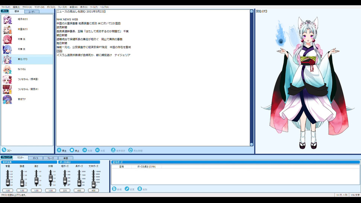This screenshot has width=361, height=203.
Task: Click the コピー copy icon below the voice list
Action: (4, 150)
